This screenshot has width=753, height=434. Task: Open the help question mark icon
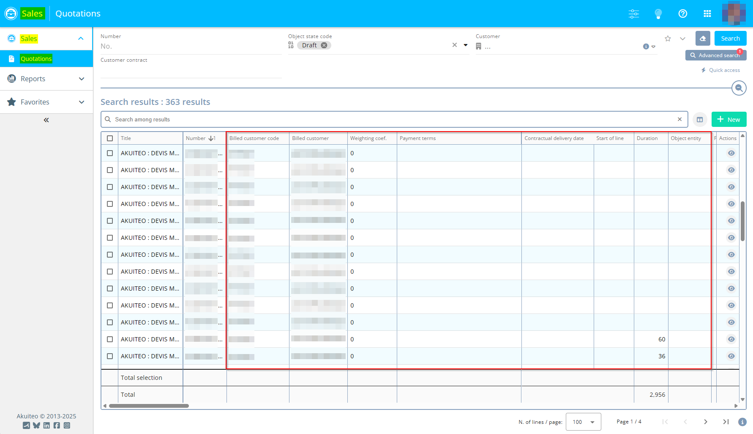click(682, 14)
